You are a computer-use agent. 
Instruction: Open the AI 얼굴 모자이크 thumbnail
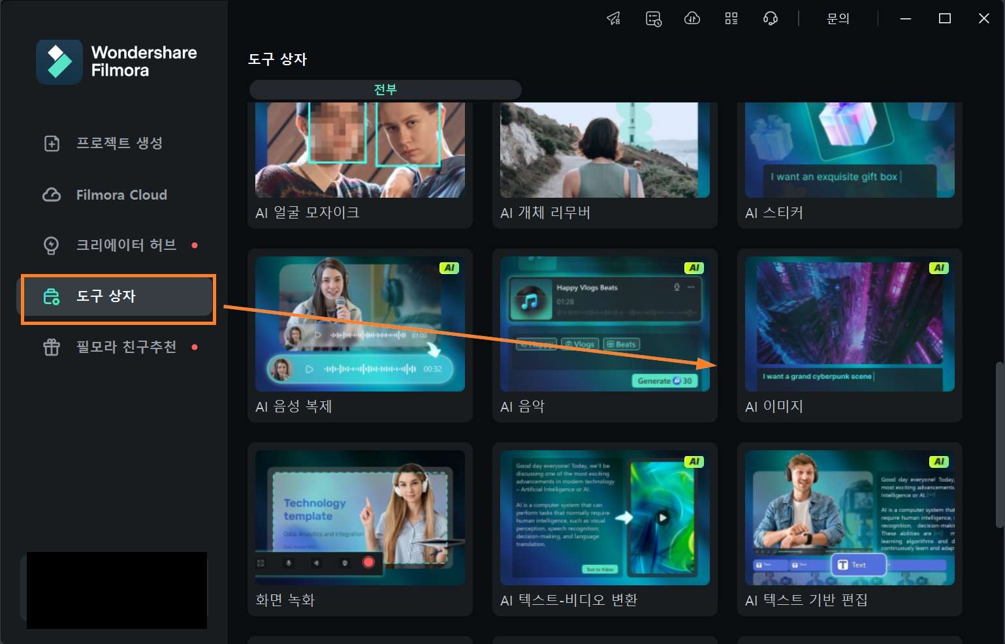(360, 150)
